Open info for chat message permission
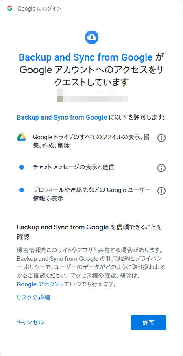 pos(161,168)
